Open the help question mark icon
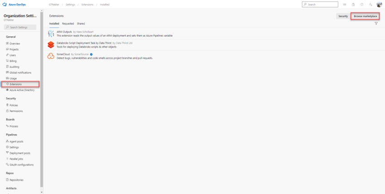 point(362,5)
